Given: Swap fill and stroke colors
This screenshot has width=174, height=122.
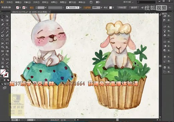Looking at the screenshot, I should coord(8,70).
